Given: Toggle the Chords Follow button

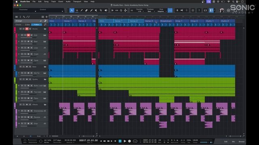Looking at the screenshot, I should [36, 25].
